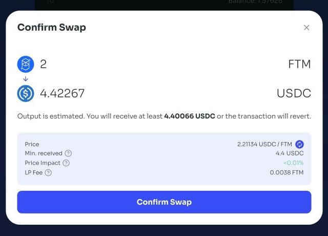Click the Confirm Swap dialog title

pos(52,27)
